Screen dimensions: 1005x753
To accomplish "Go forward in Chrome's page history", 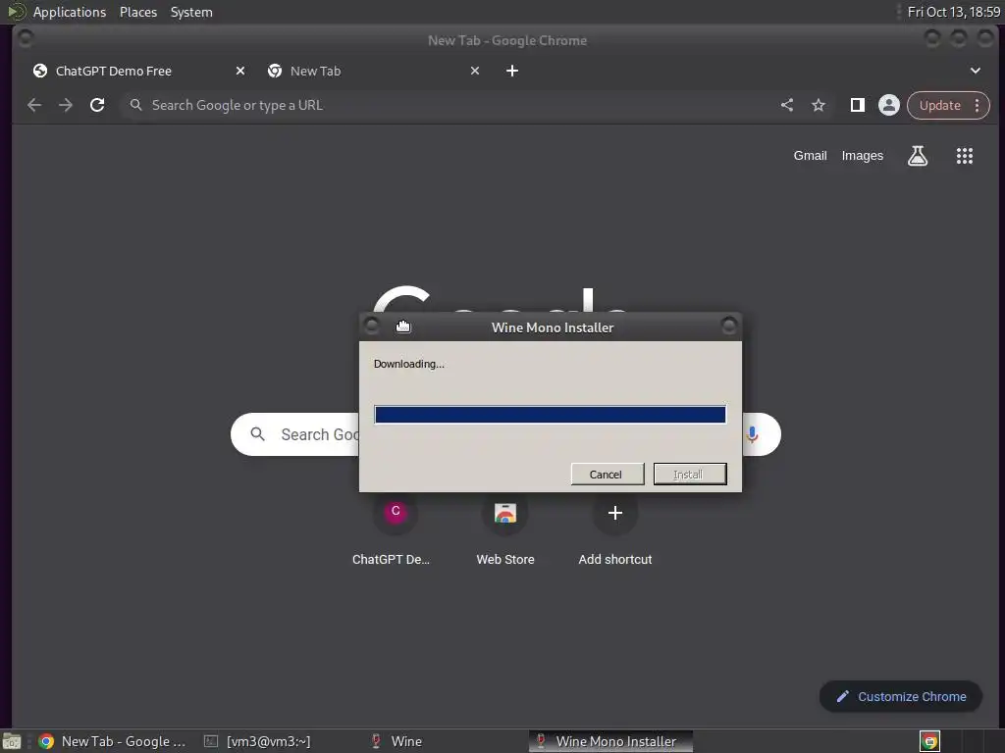I will [66, 105].
